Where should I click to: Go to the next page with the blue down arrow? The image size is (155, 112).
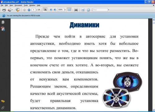click(x=29, y=10)
